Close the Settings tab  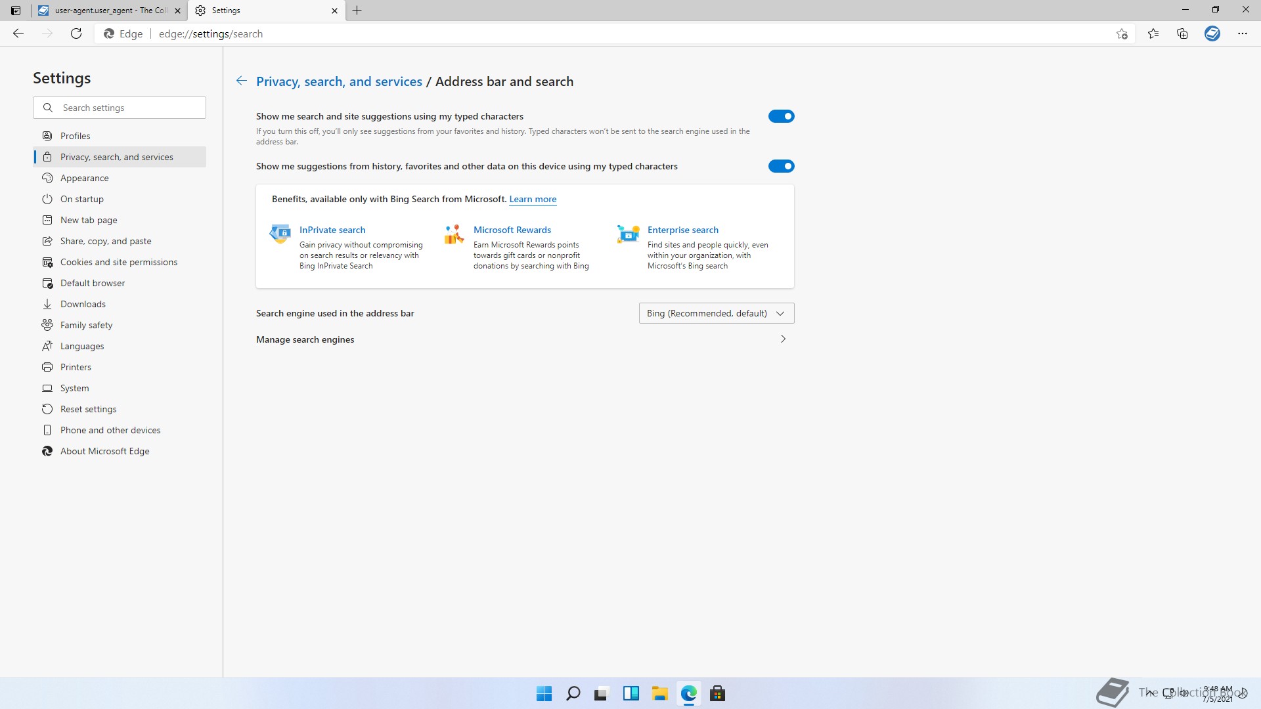(x=334, y=11)
